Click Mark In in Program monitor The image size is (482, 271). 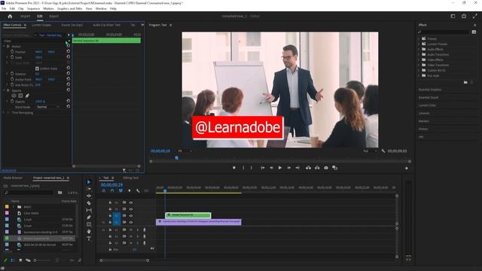point(243,168)
